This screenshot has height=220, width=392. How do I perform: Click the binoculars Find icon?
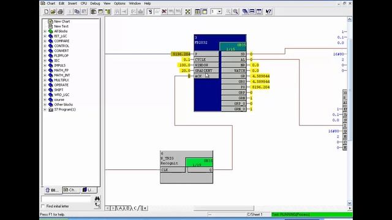click(97, 198)
